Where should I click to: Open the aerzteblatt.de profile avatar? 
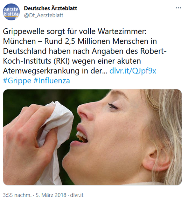pyautogui.click(x=11, y=12)
